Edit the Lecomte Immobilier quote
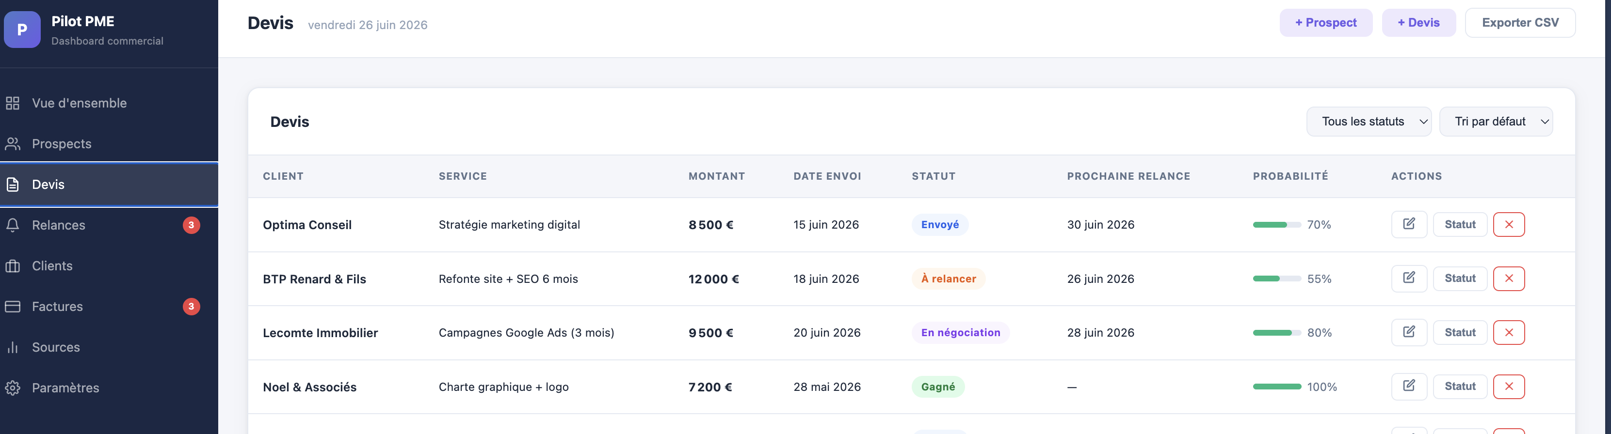 point(1409,332)
